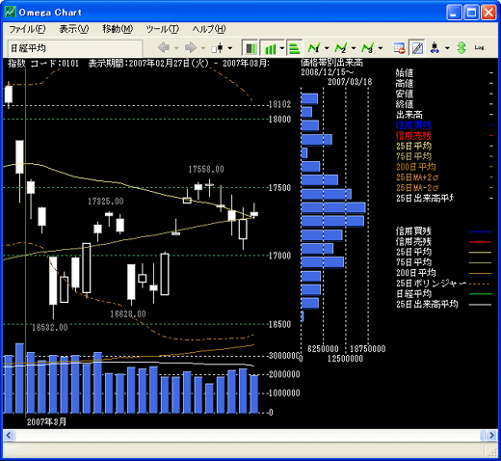Open the back arrow history dropdown

click(x=176, y=48)
